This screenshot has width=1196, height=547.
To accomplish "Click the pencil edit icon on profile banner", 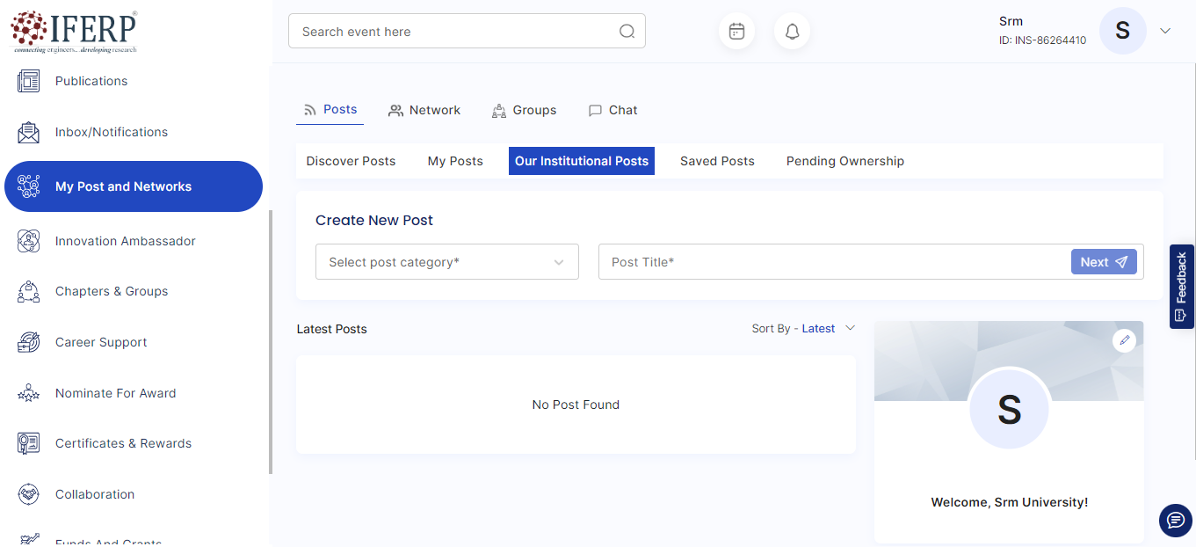I will coord(1124,340).
